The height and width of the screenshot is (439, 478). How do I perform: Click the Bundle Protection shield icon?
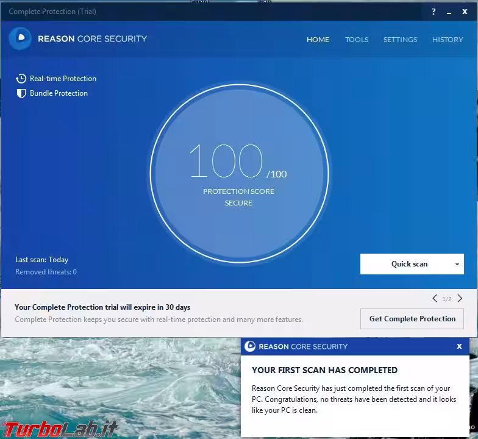click(21, 93)
